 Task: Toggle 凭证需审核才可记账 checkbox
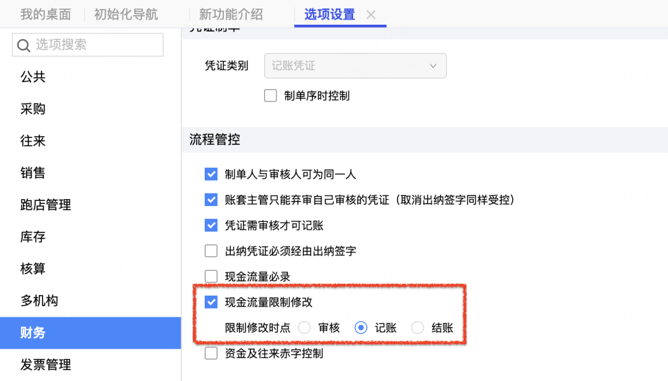tap(212, 225)
